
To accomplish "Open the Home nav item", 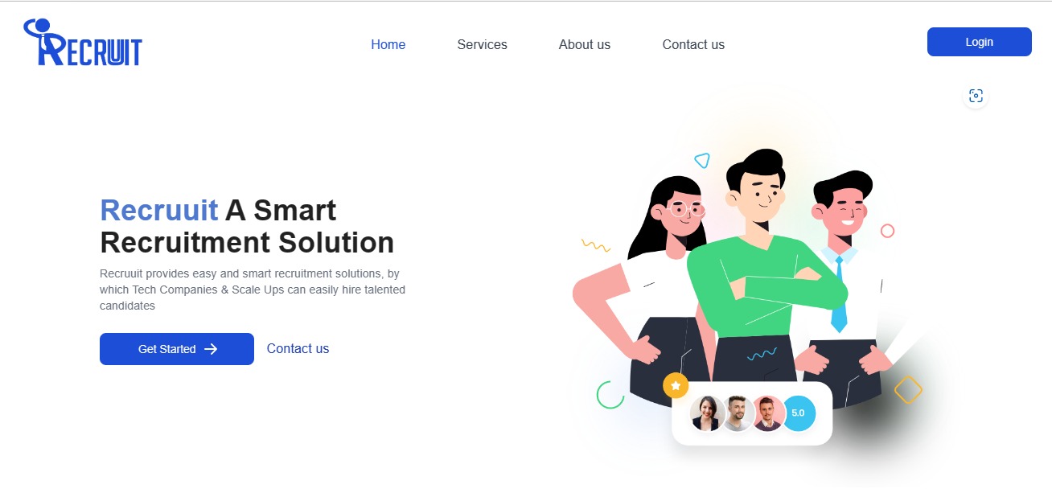I will tap(388, 45).
